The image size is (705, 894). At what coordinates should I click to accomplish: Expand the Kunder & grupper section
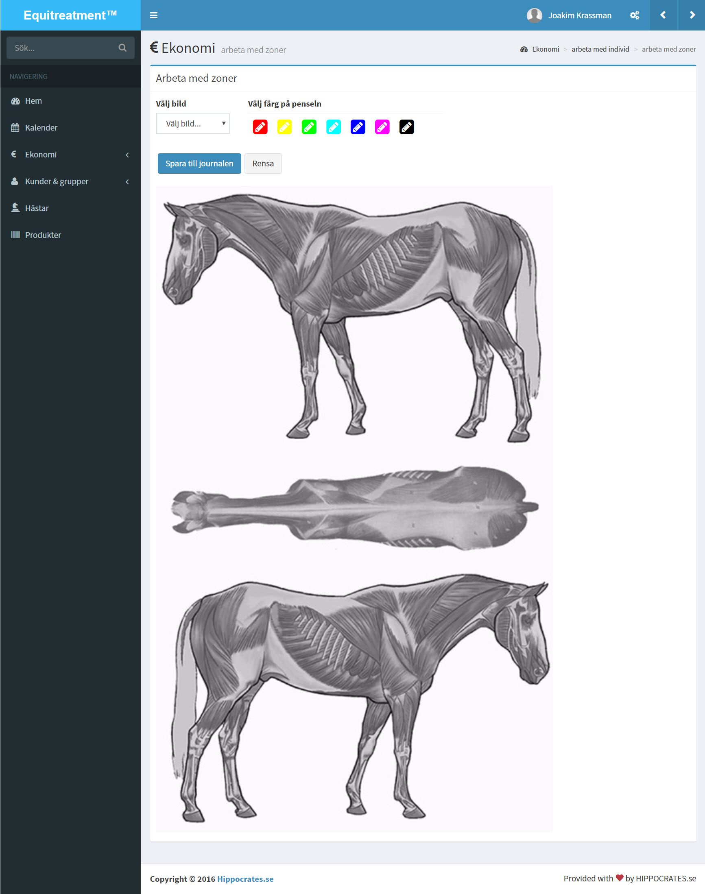pyautogui.click(x=57, y=181)
